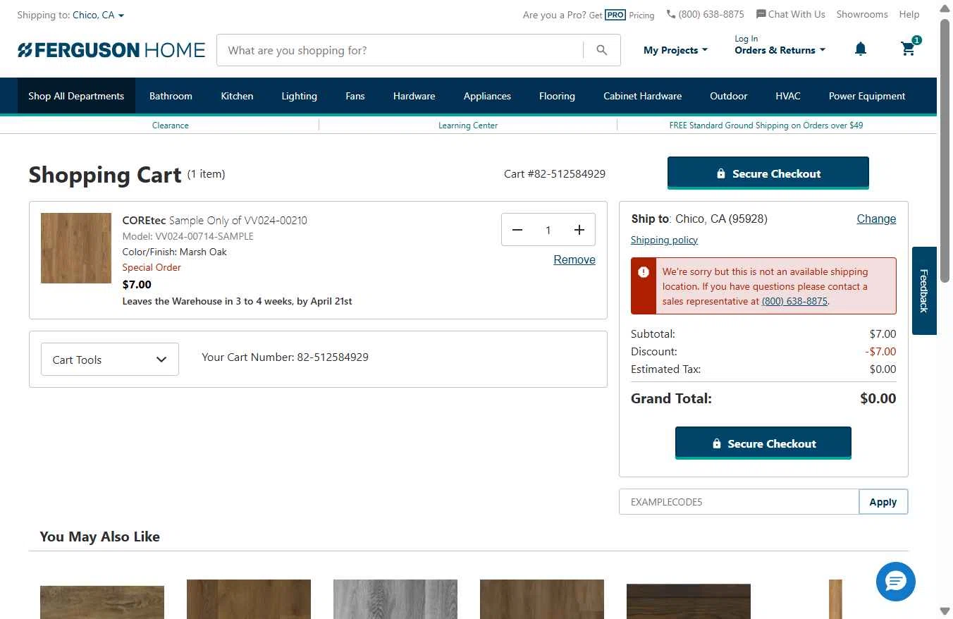Open the Feedback side tab

(x=924, y=290)
